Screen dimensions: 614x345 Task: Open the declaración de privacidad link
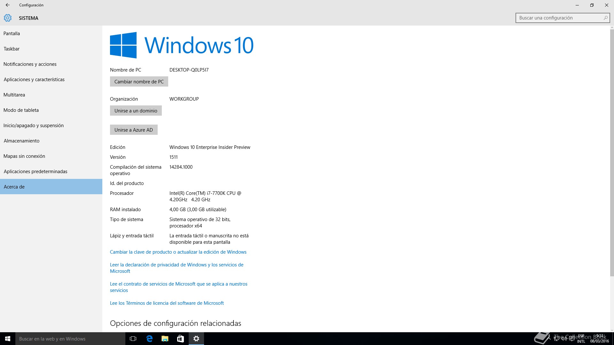click(177, 268)
